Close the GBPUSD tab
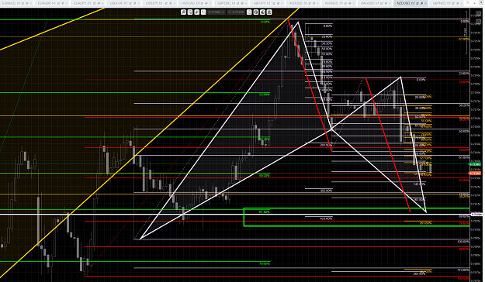Screen dimensions: 485x282 coord(246,3)
